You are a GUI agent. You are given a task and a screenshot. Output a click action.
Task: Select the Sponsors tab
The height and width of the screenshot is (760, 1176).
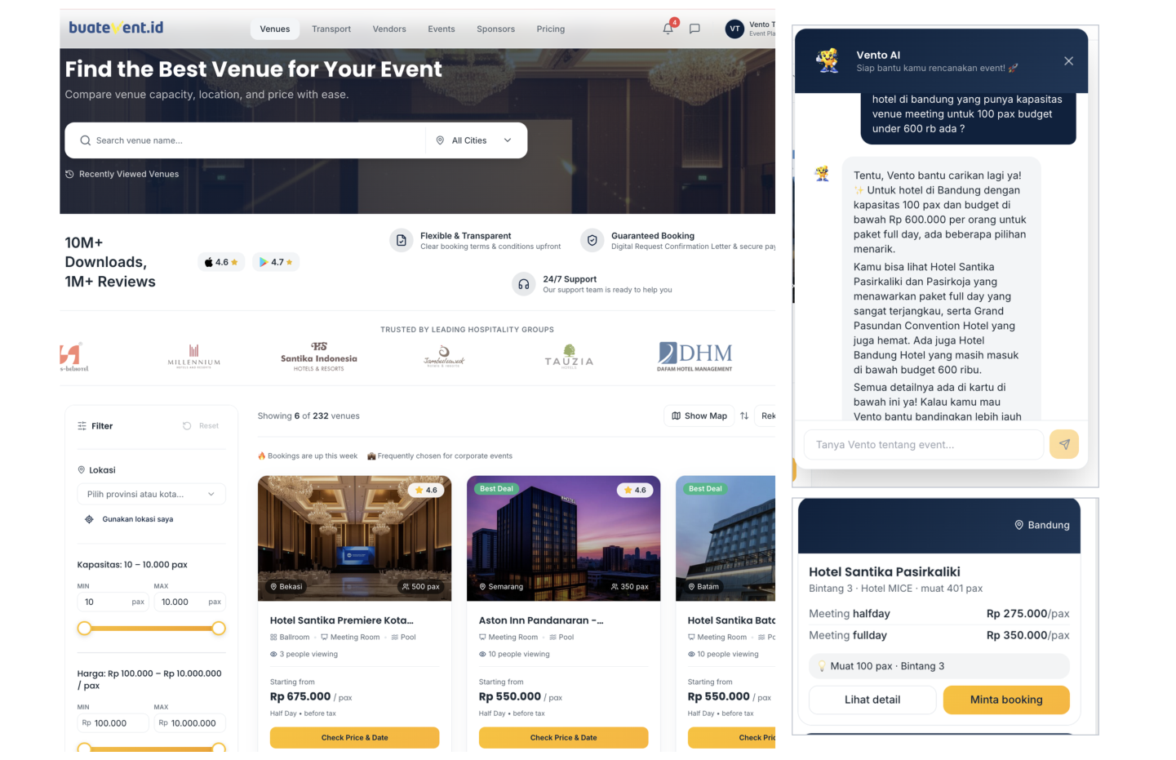pos(495,29)
